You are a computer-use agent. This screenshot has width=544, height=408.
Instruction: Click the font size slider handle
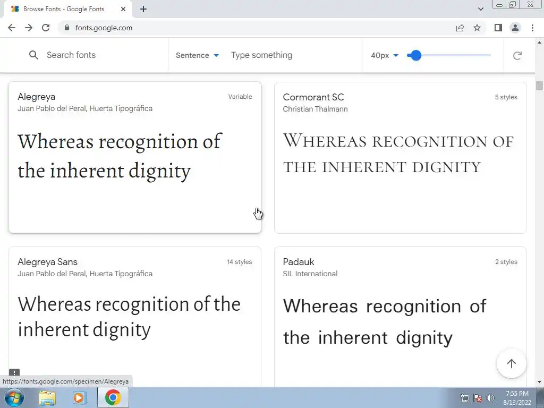pyautogui.click(x=415, y=55)
